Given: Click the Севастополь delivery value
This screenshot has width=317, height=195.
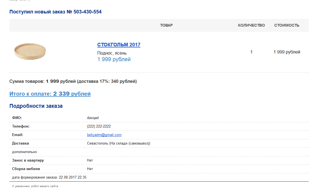Looking at the screenshot, I should tap(119, 143).
